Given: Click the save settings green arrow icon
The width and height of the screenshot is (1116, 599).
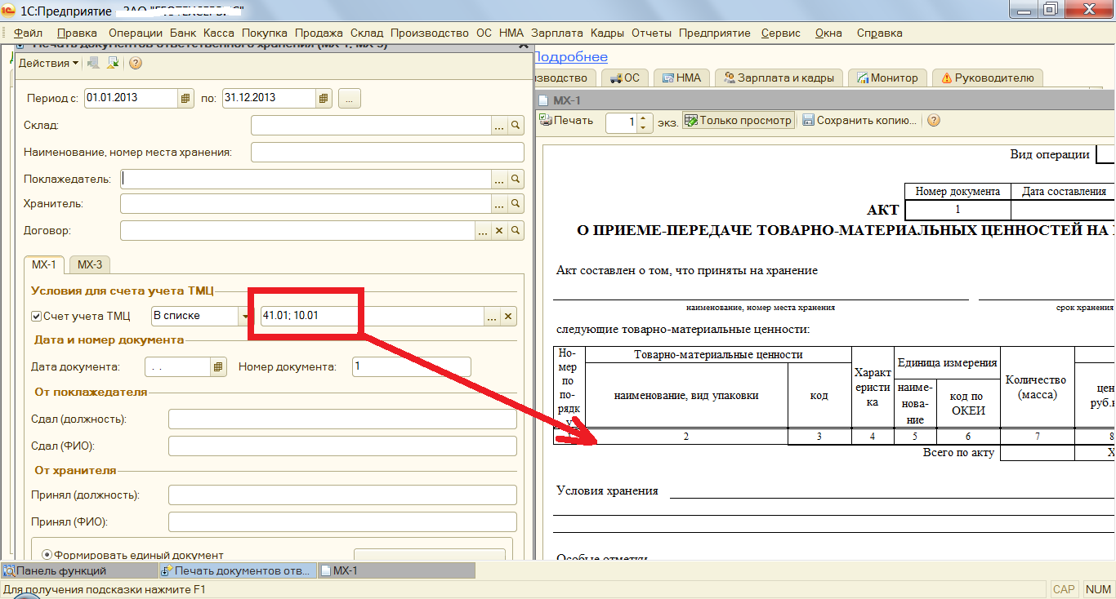Looking at the screenshot, I should click(x=113, y=63).
